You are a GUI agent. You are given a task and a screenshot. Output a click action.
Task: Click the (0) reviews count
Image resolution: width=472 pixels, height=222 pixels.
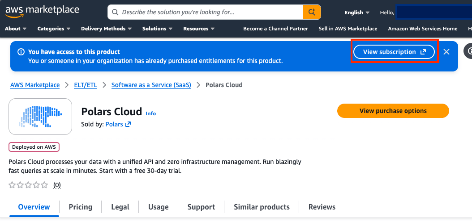tap(57, 185)
